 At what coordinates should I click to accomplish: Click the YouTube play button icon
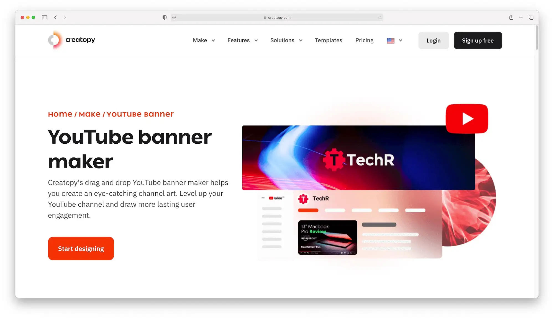pyautogui.click(x=467, y=118)
